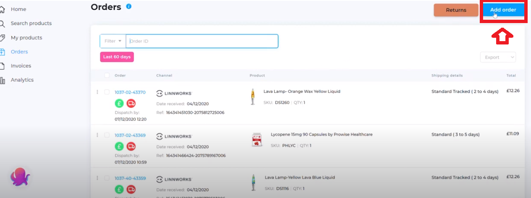This screenshot has height=198, width=531.
Task: Open the Export dropdown
Action: pyautogui.click(x=498, y=57)
